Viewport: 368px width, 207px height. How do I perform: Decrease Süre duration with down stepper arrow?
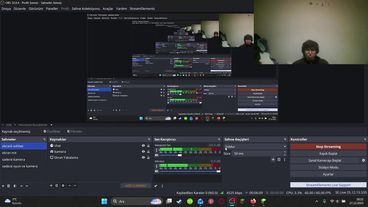(285, 155)
